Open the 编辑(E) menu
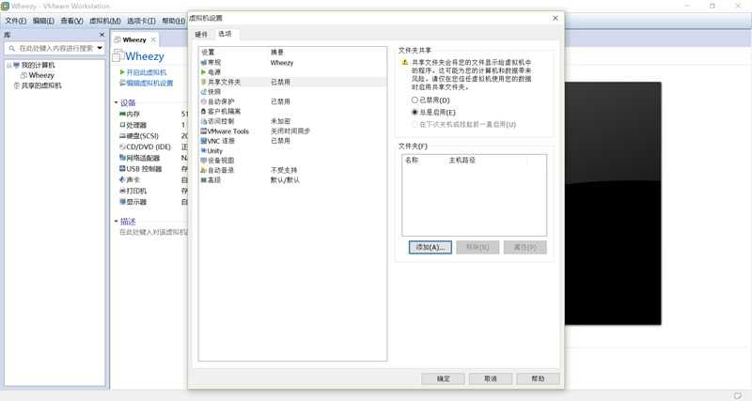752x401 pixels. (x=43, y=21)
